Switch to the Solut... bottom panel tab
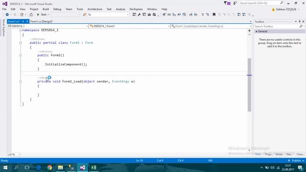 pyautogui.click(x=279, y=154)
